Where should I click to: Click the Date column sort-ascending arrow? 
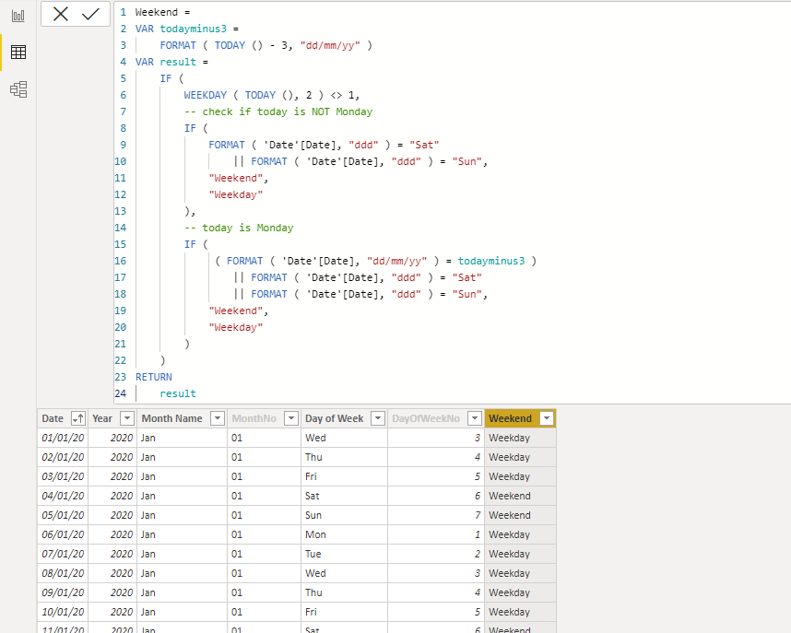pyautogui.click(x=78, y=418)
